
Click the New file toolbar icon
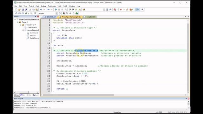pos(16,9)
